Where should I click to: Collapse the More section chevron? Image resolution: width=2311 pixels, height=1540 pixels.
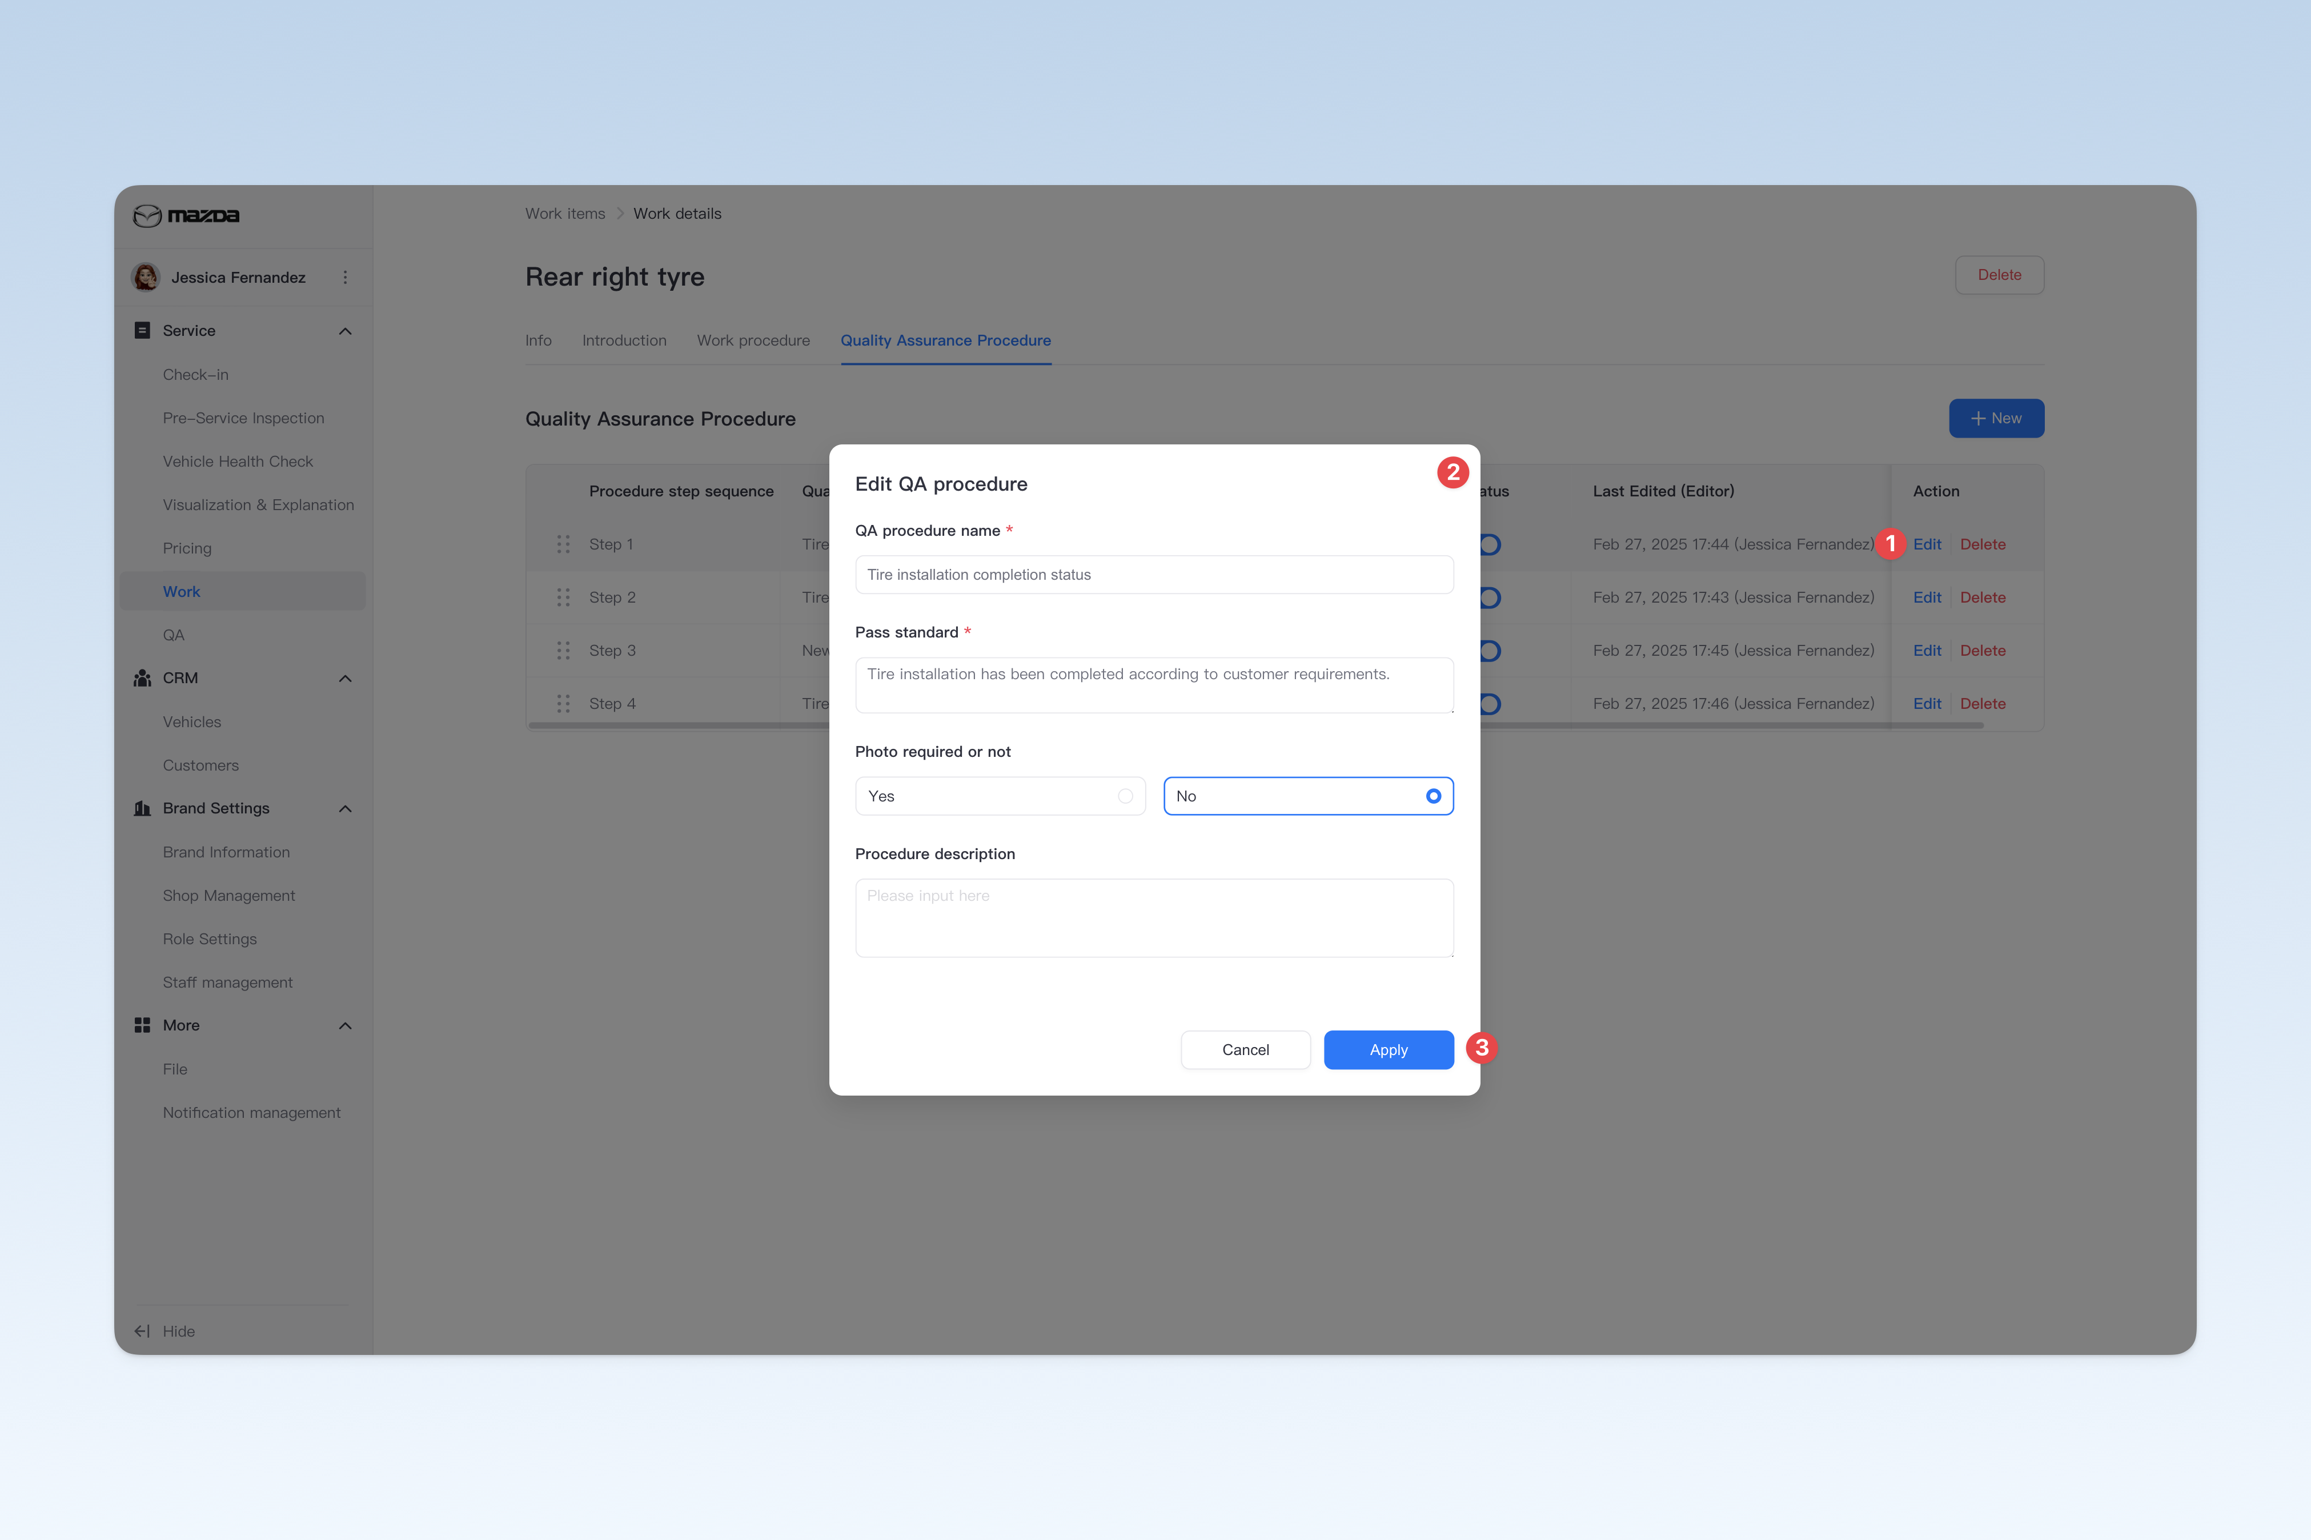click(x=345, y=1025)
